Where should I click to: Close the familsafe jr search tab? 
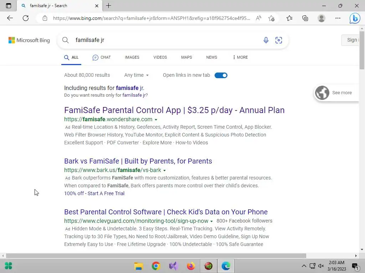click(x=97, y=6)
